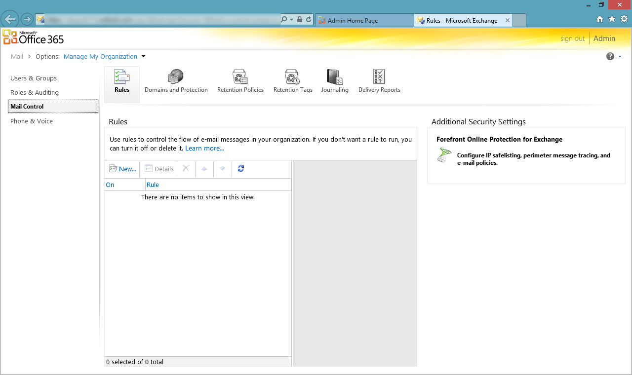Viewport: 632px width, 375px height.
Task: Open Forefront Online Protection for Exchange
Action: (x=499, y=139)
